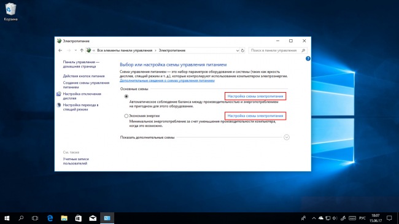
Task: Open the network tray icon
Action: (x=328, y=218)
